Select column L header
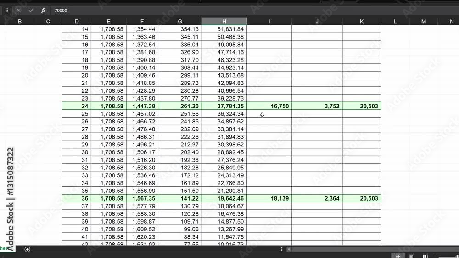Viewport: 459px width, 258px height. point(395,22)
